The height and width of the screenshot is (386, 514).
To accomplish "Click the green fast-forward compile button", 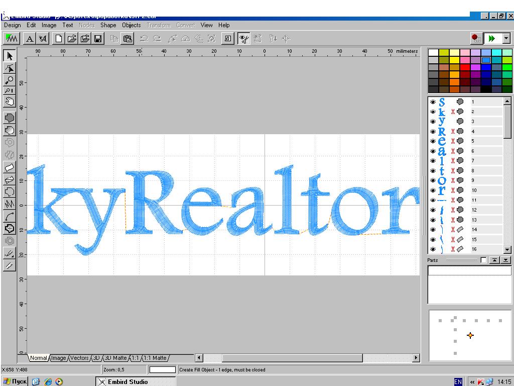I will click(x=492, y=38).
